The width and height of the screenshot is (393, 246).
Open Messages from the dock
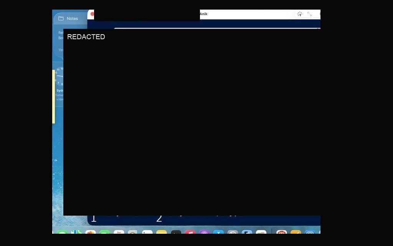(x=62, y=232)
